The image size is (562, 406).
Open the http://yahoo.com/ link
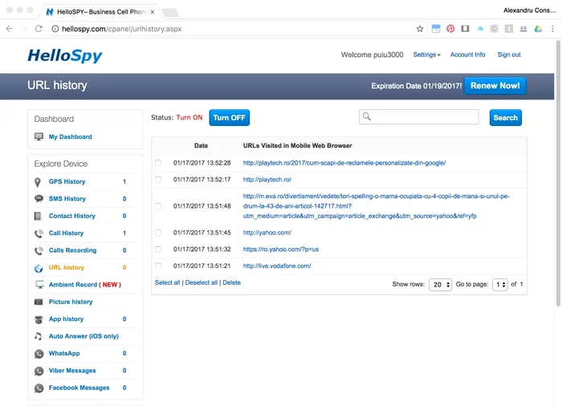267,233
